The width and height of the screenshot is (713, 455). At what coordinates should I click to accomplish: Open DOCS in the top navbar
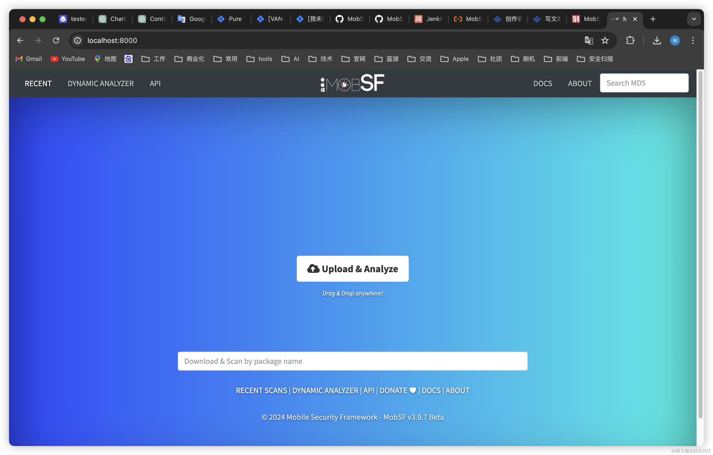coord(542,83)
